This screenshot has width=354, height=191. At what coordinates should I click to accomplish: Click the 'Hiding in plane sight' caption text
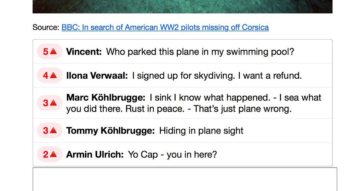pyautogui.click(x=201, y=130)
